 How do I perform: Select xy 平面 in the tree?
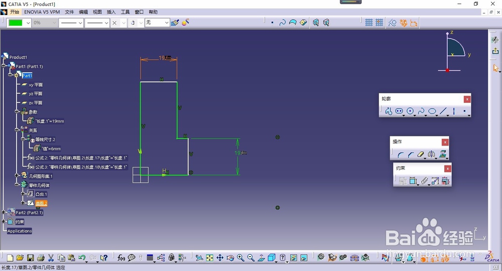[36, 85]
